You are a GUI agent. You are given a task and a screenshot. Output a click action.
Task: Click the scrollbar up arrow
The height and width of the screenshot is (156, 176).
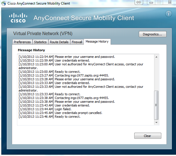[156, 57]
